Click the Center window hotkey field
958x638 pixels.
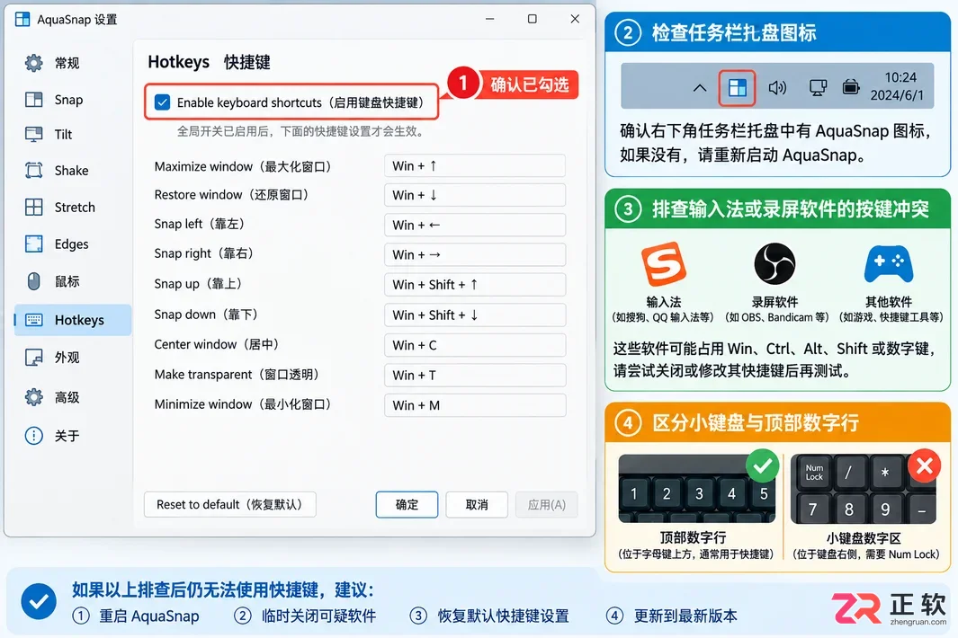[475, 345]
